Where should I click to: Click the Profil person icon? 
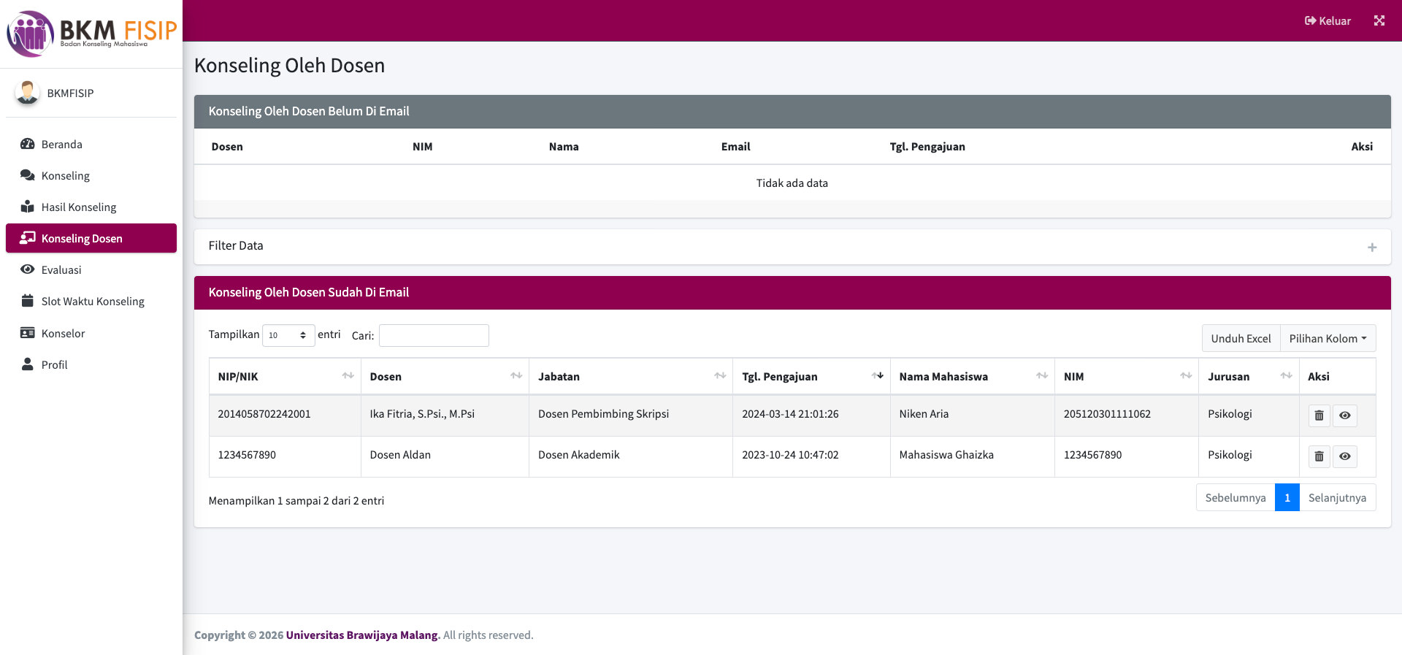pyautogui.click(x=28, y=364)
